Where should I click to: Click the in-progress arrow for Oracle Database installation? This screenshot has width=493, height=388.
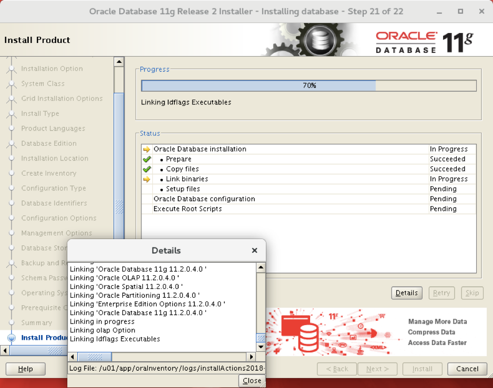click(x=147, y=149)
